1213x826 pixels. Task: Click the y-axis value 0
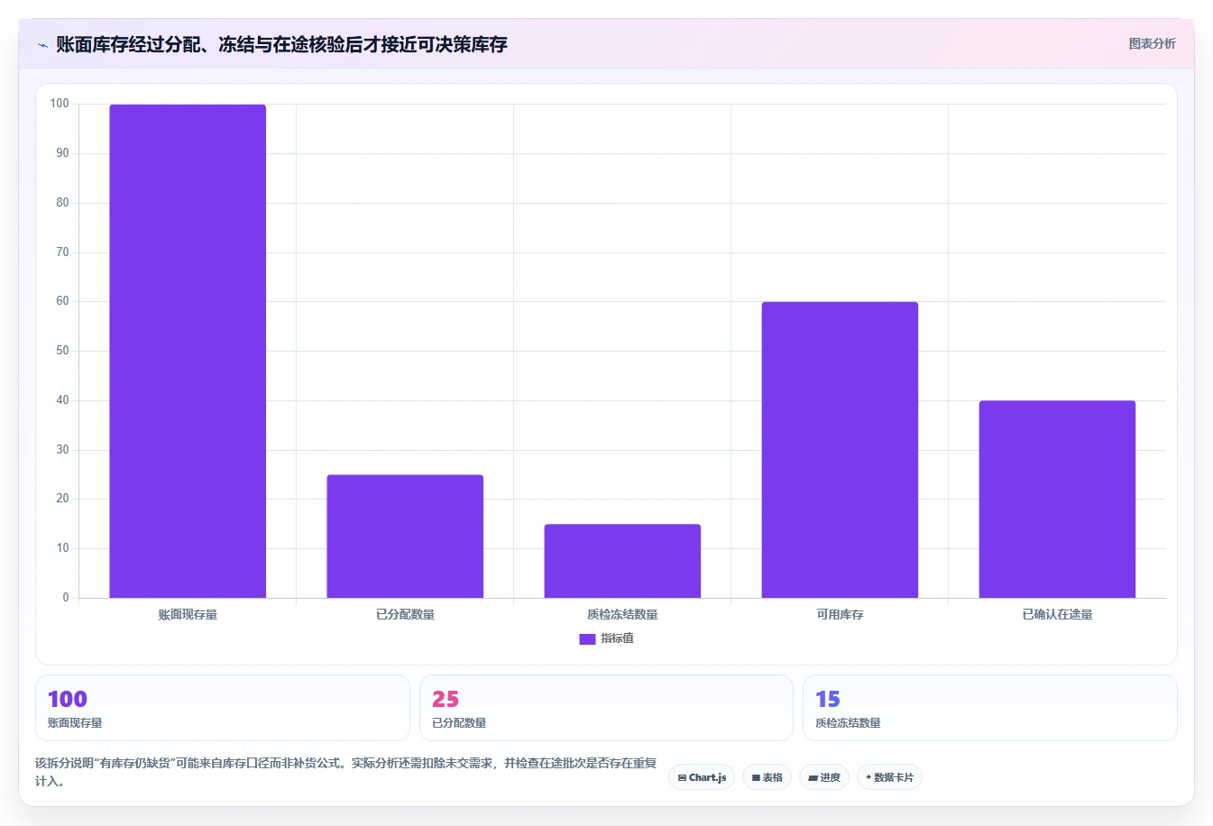pos(65,597)
